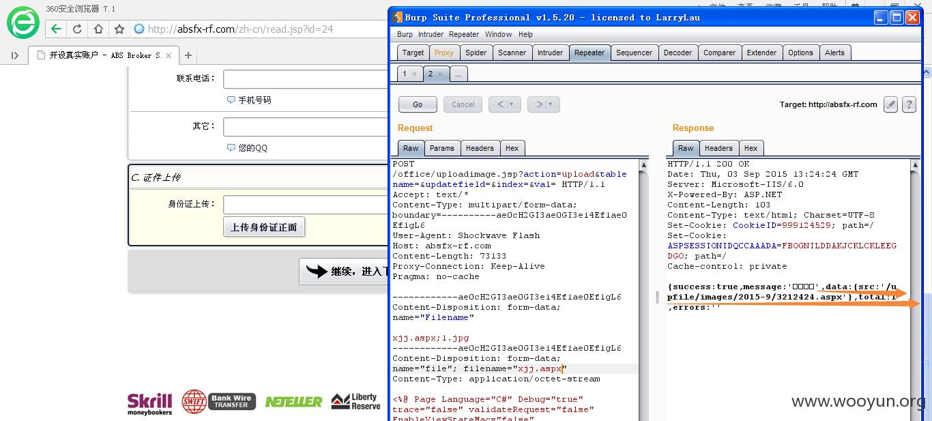Close the 开设真实账户 browser tab
The image size is (932, 421).
pyautogui.click(x=169, y=55)
